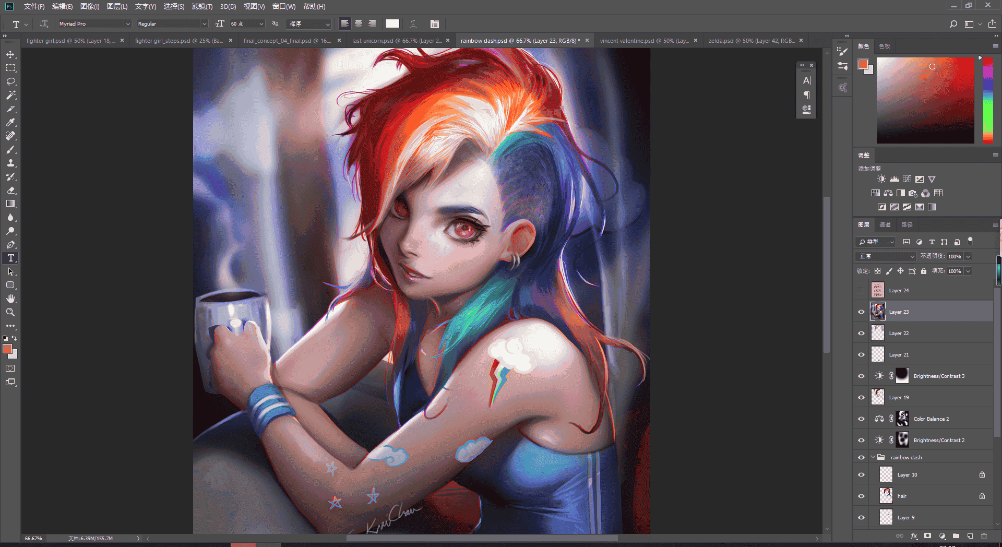Select the Pen tool
The height and width of the screenshot is (547, 1002).
tap(10, 244)
